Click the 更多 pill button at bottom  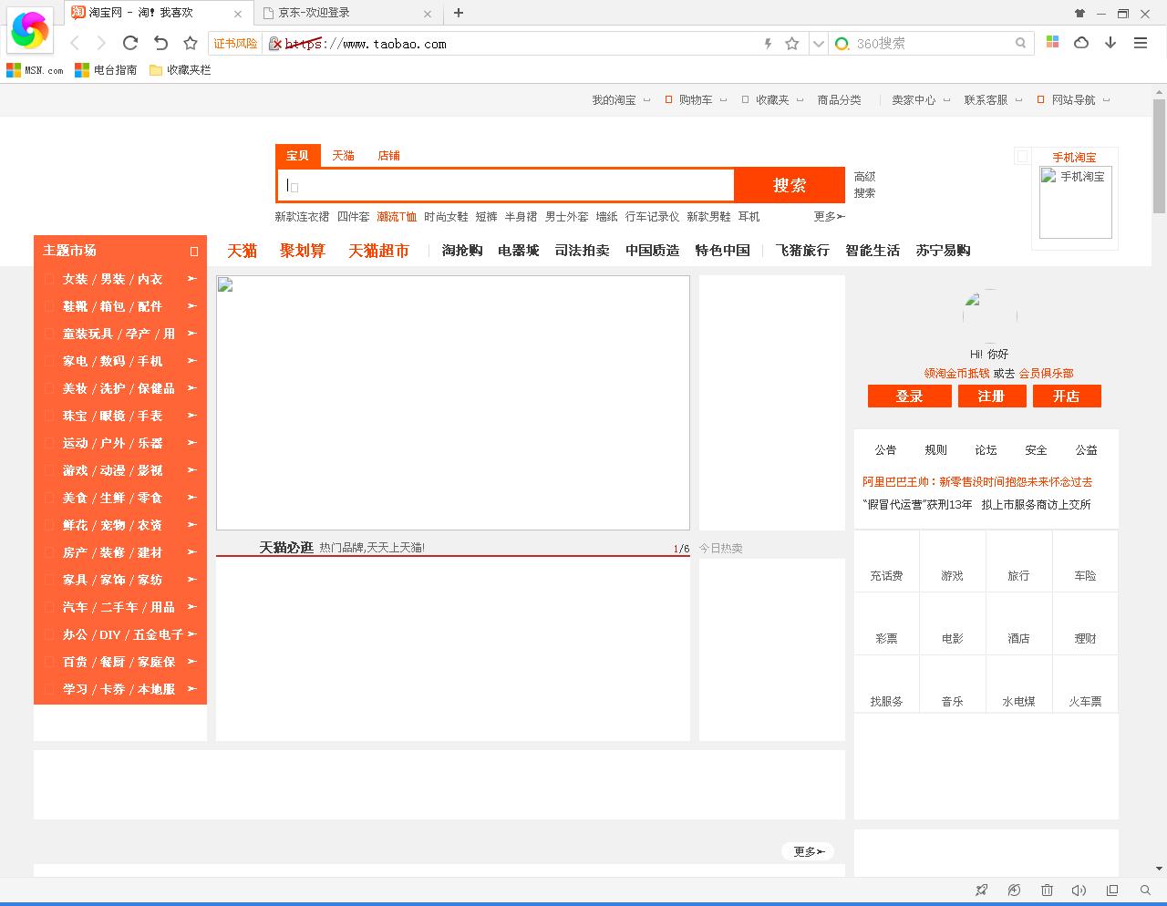pos(808,851)
